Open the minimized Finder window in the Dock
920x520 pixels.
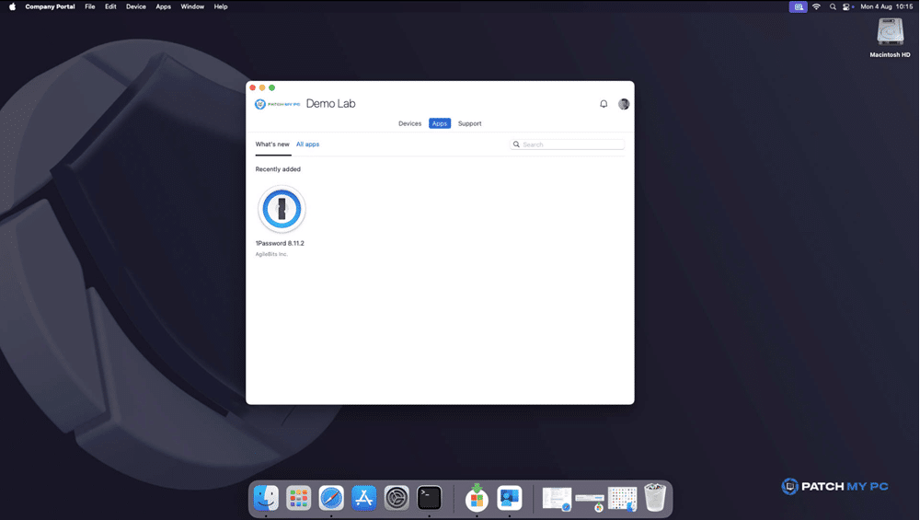pos(623,499)
